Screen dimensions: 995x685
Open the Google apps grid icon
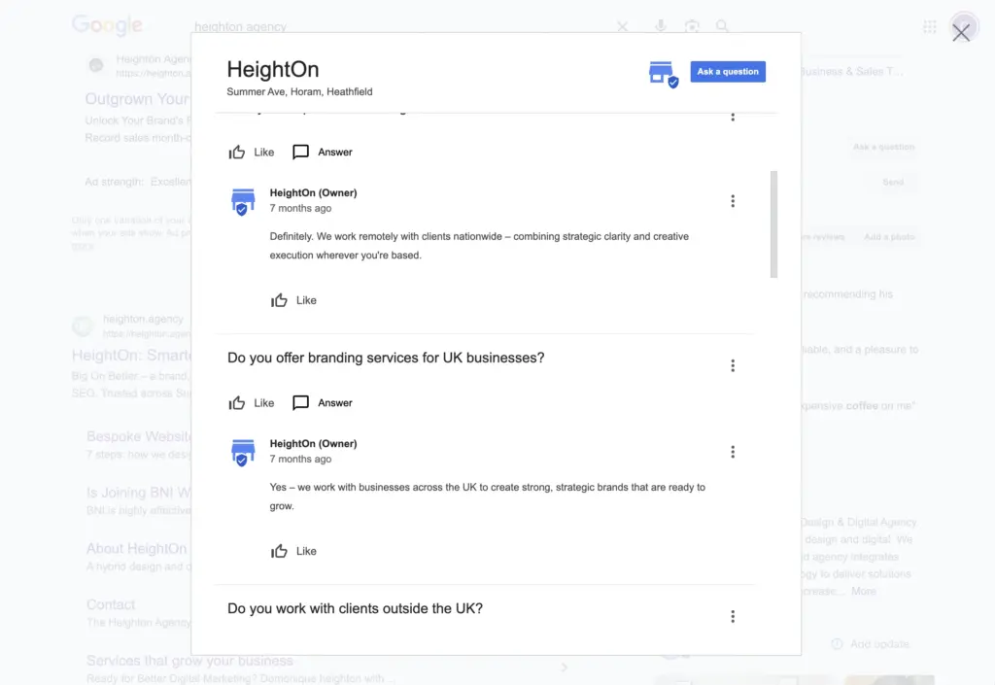point(930,26)
